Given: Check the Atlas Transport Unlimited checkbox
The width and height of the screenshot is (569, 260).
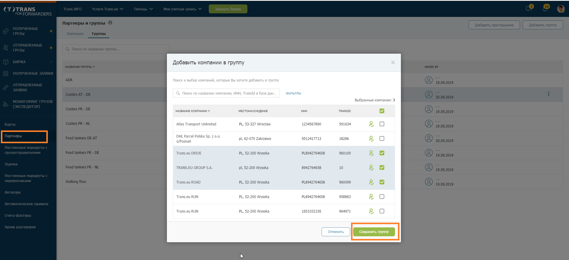Looking at the screenshot, I should click(382, 124).
